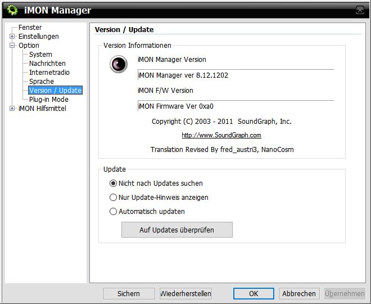The image size is (371, 304).
Task: Click the iMON Manager version field
Action: (236, 75)
